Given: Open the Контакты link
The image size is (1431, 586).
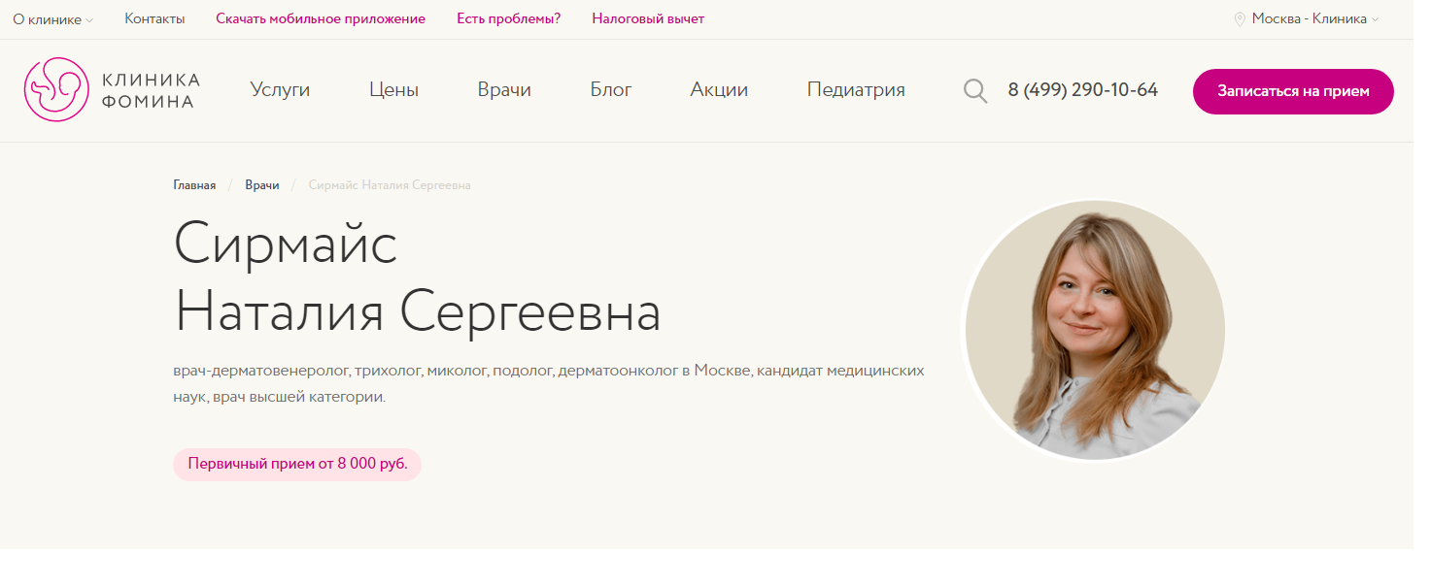Looking at the screenshot, I should (154, 18).
